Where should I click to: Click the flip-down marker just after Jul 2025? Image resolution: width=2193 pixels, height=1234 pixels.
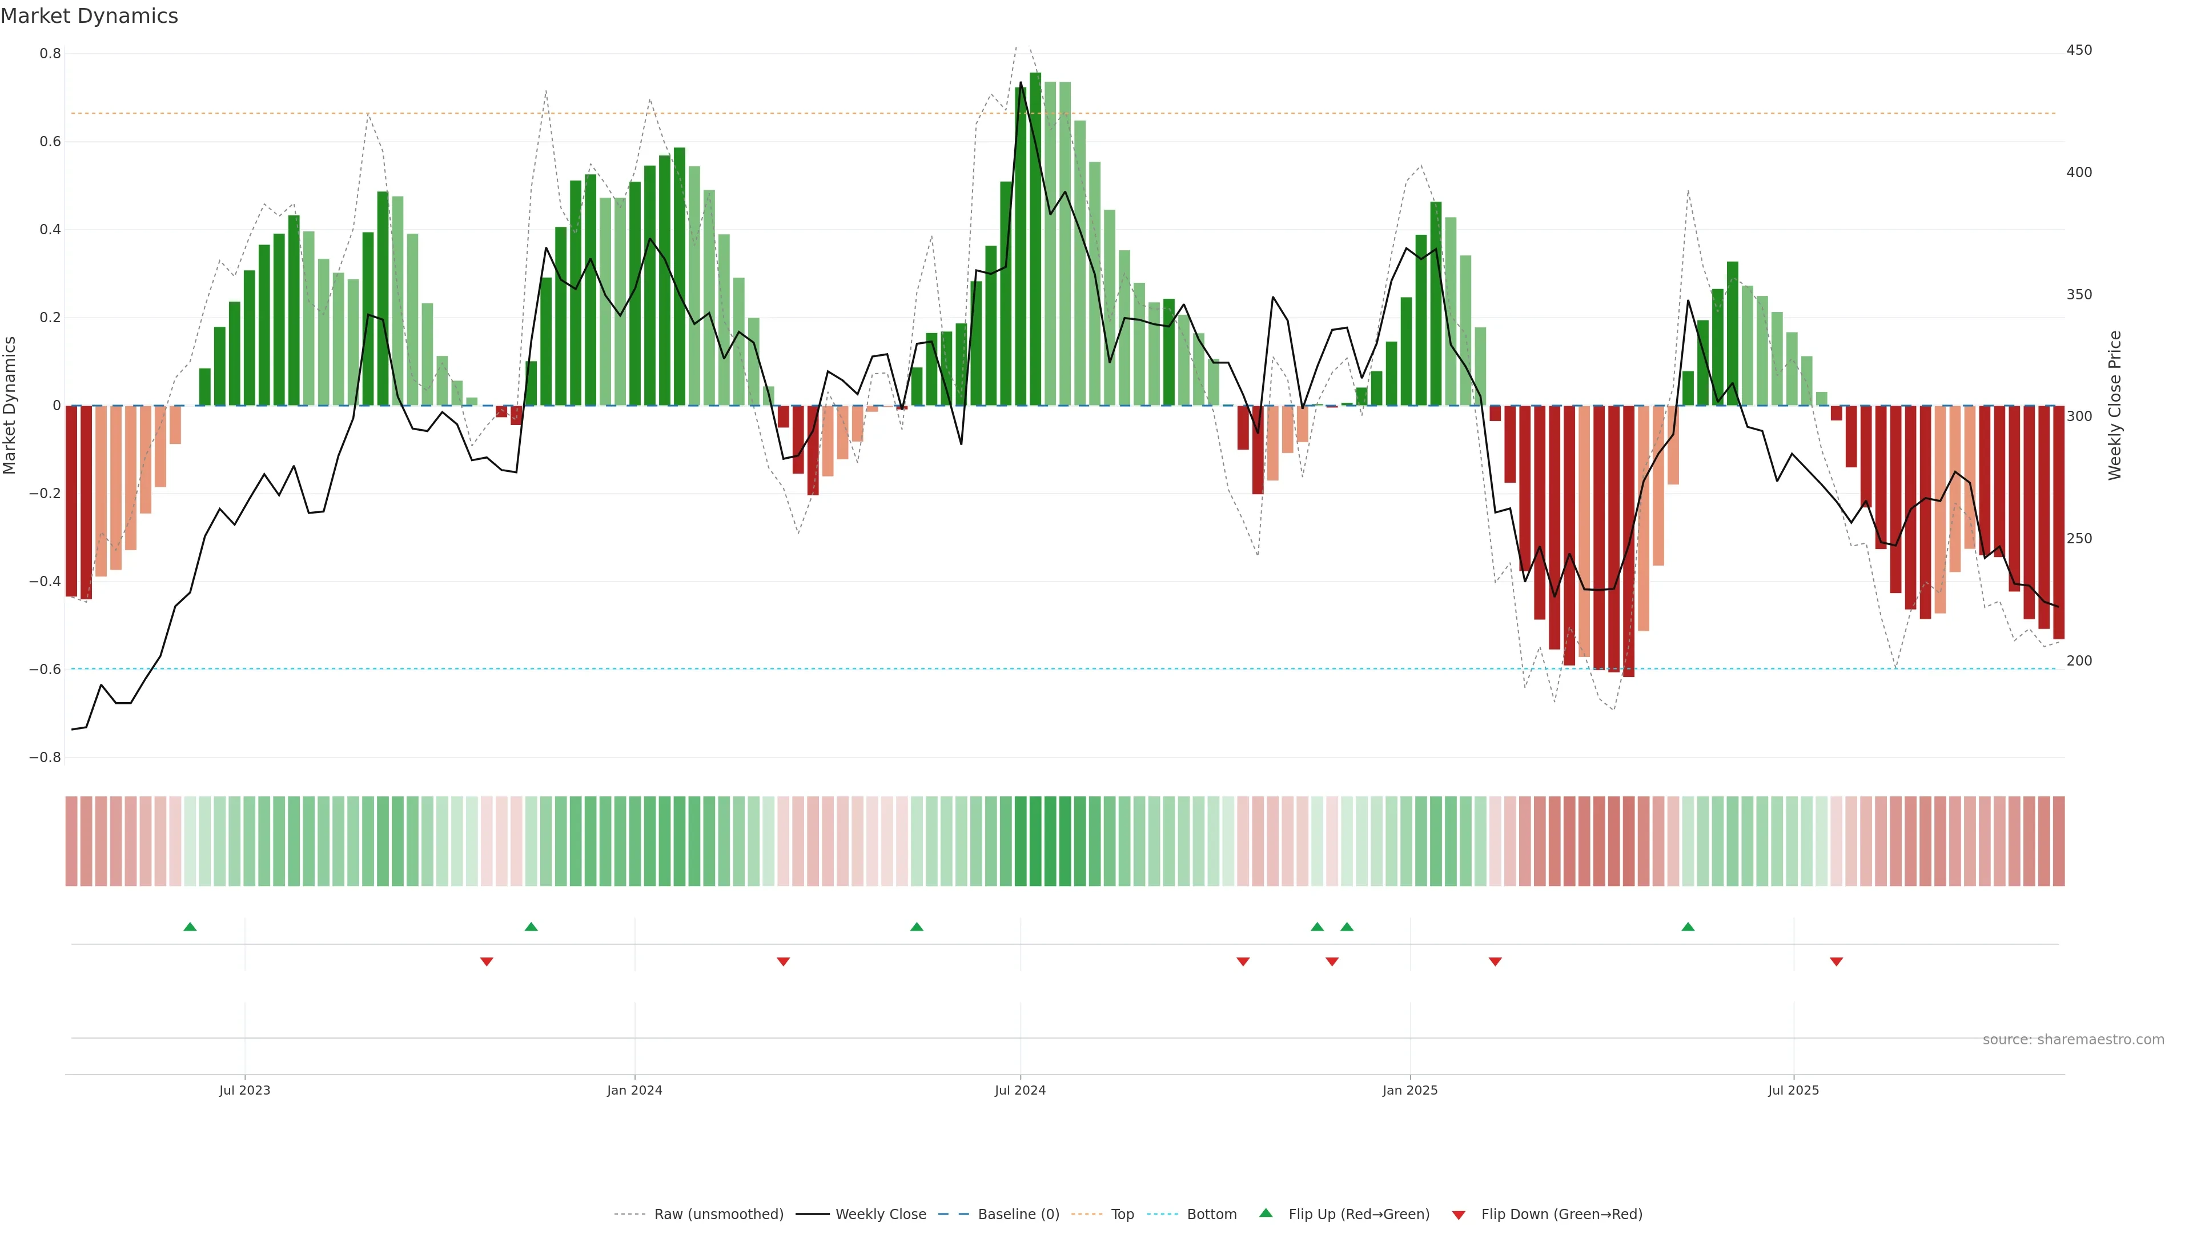pyautogui.click(x=1836, y=961)
